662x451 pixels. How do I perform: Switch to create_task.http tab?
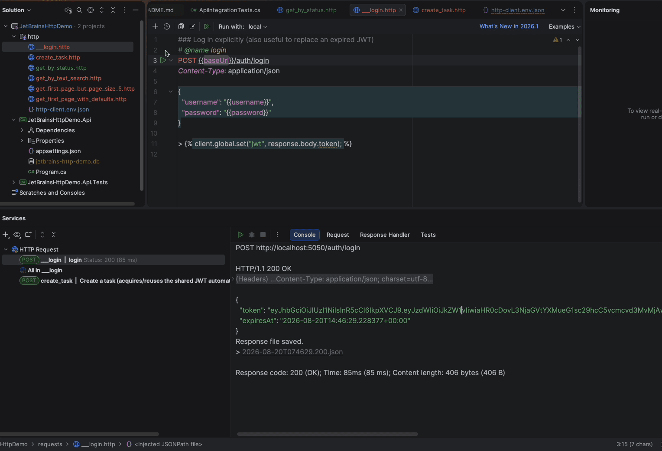439,10
